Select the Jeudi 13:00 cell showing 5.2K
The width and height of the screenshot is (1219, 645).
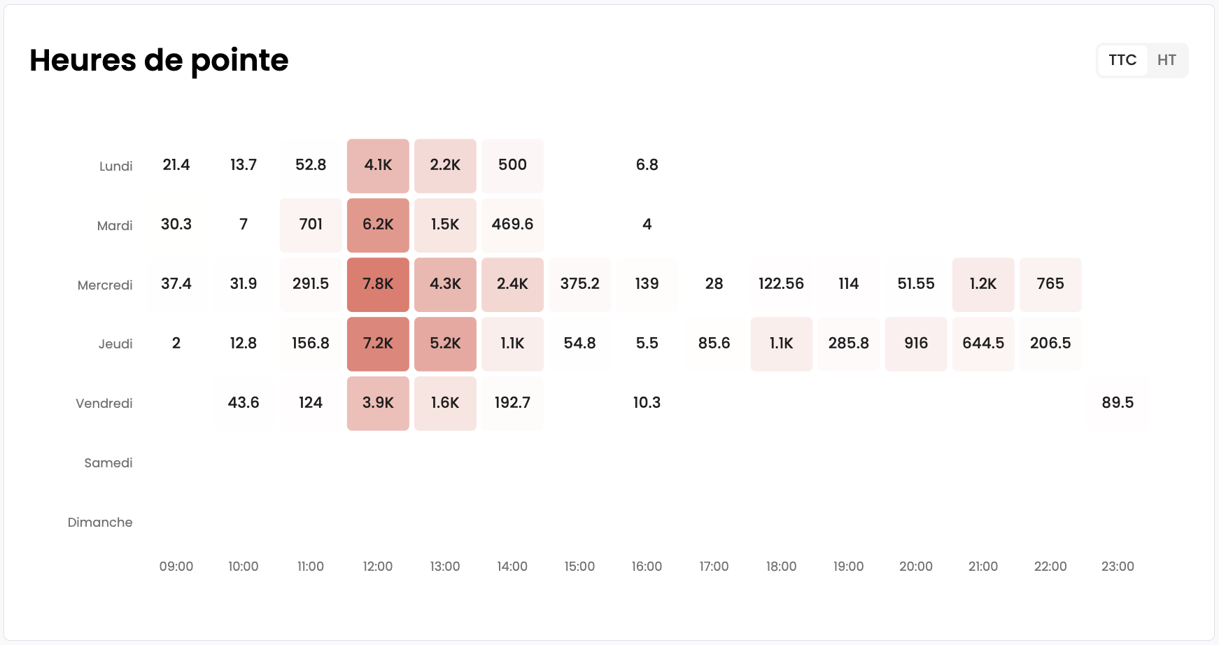pyautogui.click(x=445, y=343)
